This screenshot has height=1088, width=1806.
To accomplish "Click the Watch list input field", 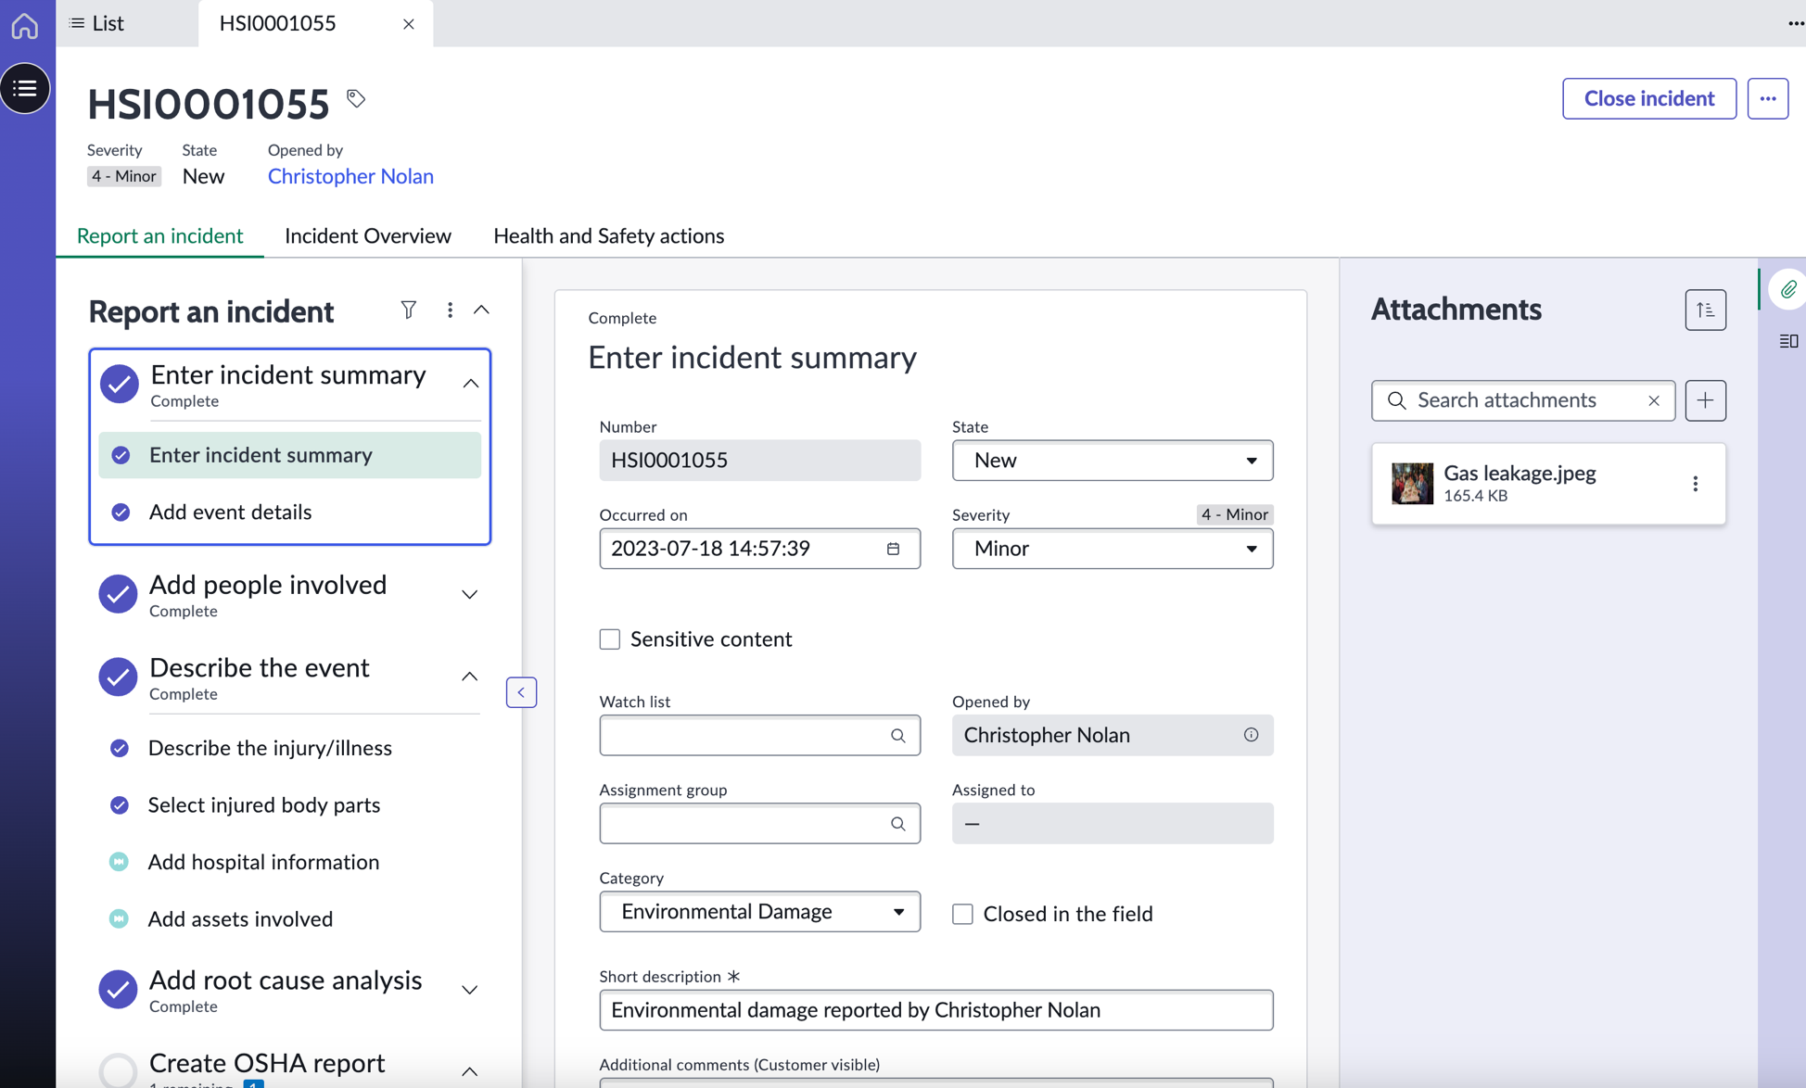I will pyautogui.click(x=759, y=736).
